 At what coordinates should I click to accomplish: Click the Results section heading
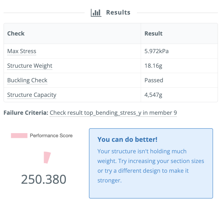click(118, 13)
